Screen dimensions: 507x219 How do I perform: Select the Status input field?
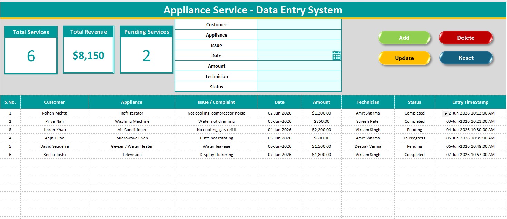pos(299,86)
